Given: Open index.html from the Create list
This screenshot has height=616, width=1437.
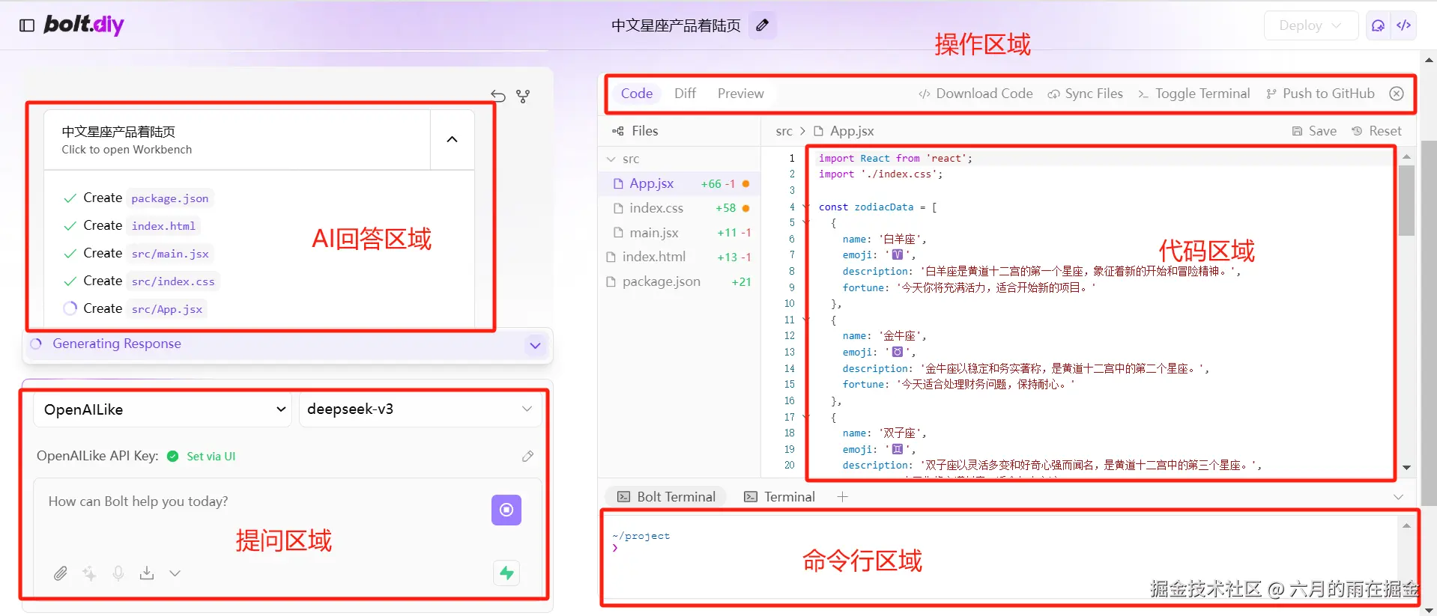Looking at the screenshot, I should (x=163, y=226).
